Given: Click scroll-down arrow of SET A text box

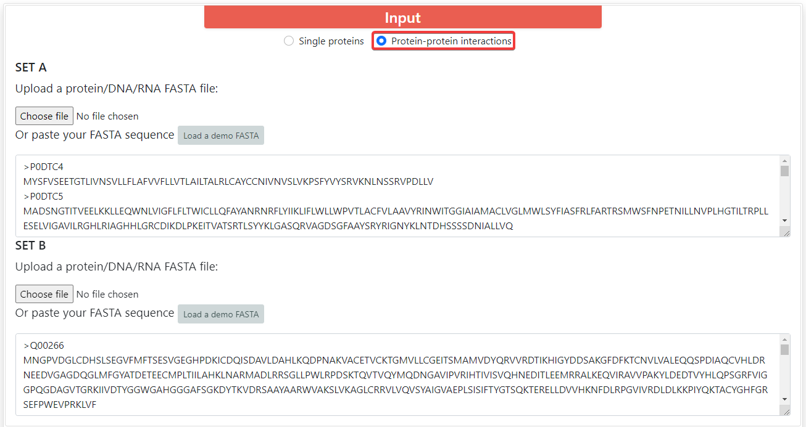Looking at the screenshot, I should pos(784,220).
